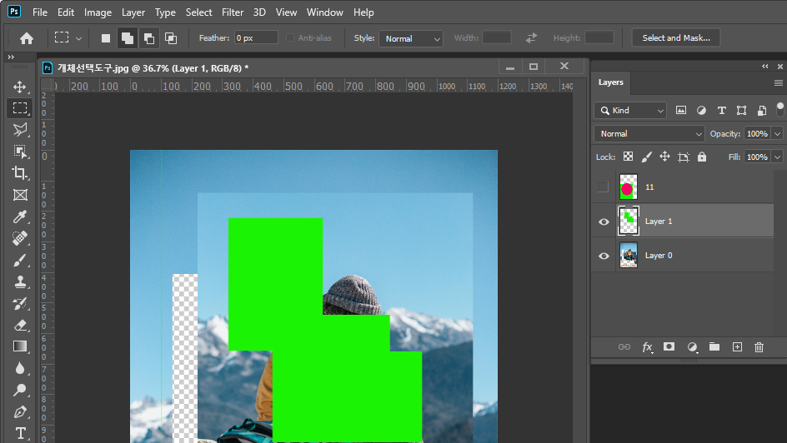The width and height of the screenshot is (787, 443).
Task: Expand the collapsed toolbox double arrows
Action: point(11,57)
